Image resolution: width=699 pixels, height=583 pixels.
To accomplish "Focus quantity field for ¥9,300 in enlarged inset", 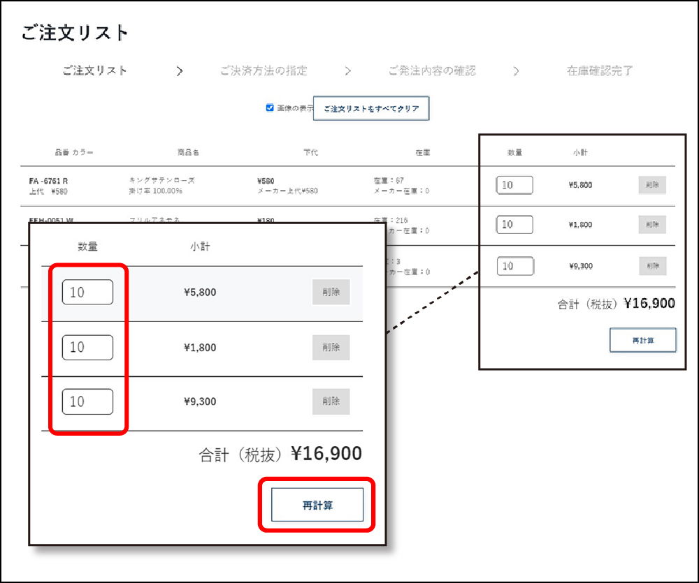I will point(87,401).
